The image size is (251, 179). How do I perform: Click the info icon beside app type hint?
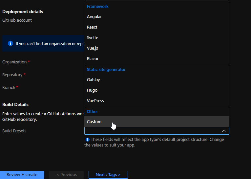point(87,140)
